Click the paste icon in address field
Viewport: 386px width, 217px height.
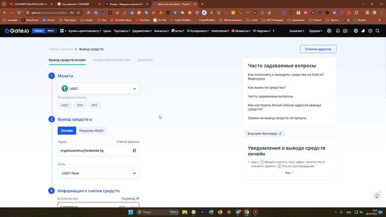(x=134, y=150)
